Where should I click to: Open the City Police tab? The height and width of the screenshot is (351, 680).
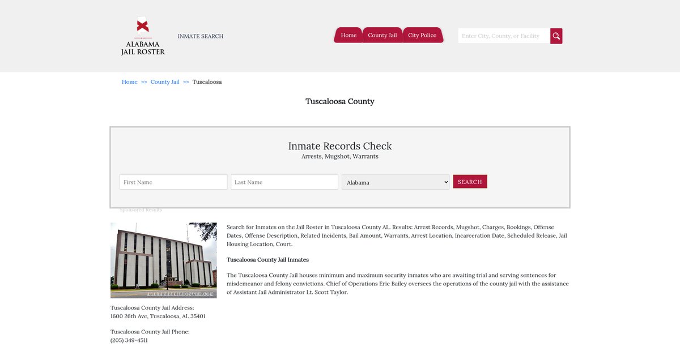[422, 35]
